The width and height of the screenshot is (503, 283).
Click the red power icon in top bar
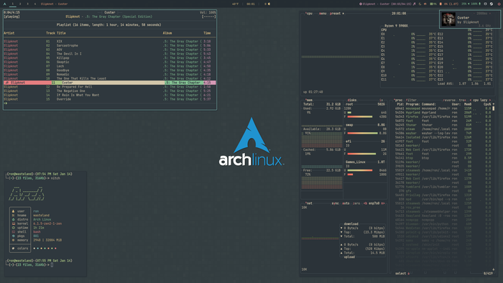499,4
